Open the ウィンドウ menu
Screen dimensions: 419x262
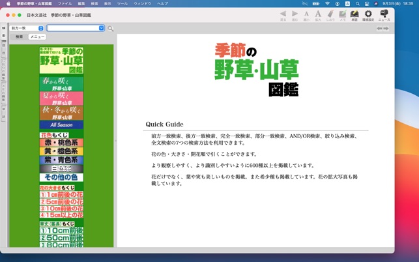(x=143, y=3)
